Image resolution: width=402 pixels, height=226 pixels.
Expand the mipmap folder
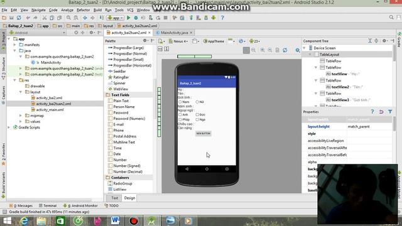(x=21, y=116)
